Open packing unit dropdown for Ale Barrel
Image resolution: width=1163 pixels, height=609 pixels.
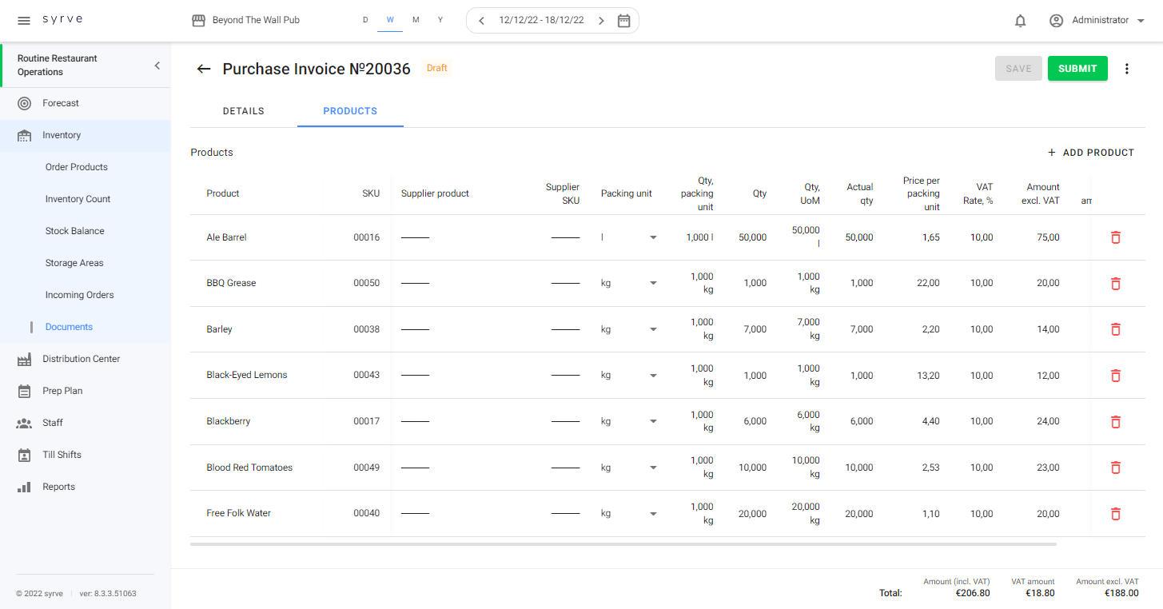click(x=653, y=237)
